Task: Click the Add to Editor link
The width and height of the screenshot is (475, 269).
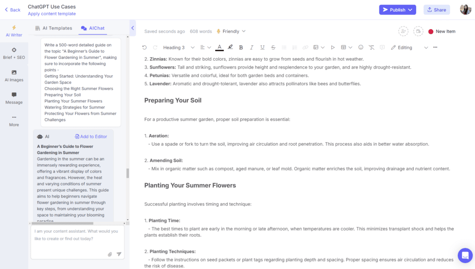Action: coord(91,136)
